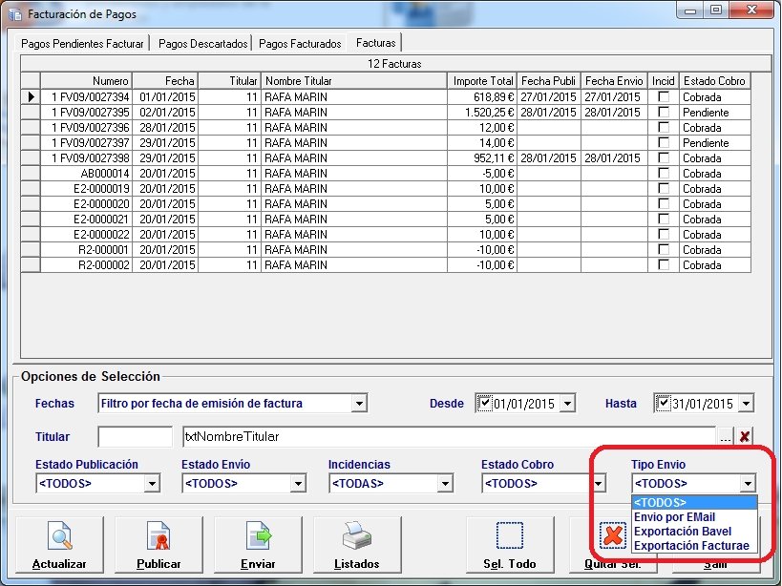This screenshot has height=586, width=782.
Task: Click Sel. Todo selection button
Action: click(x=510, y=545)
